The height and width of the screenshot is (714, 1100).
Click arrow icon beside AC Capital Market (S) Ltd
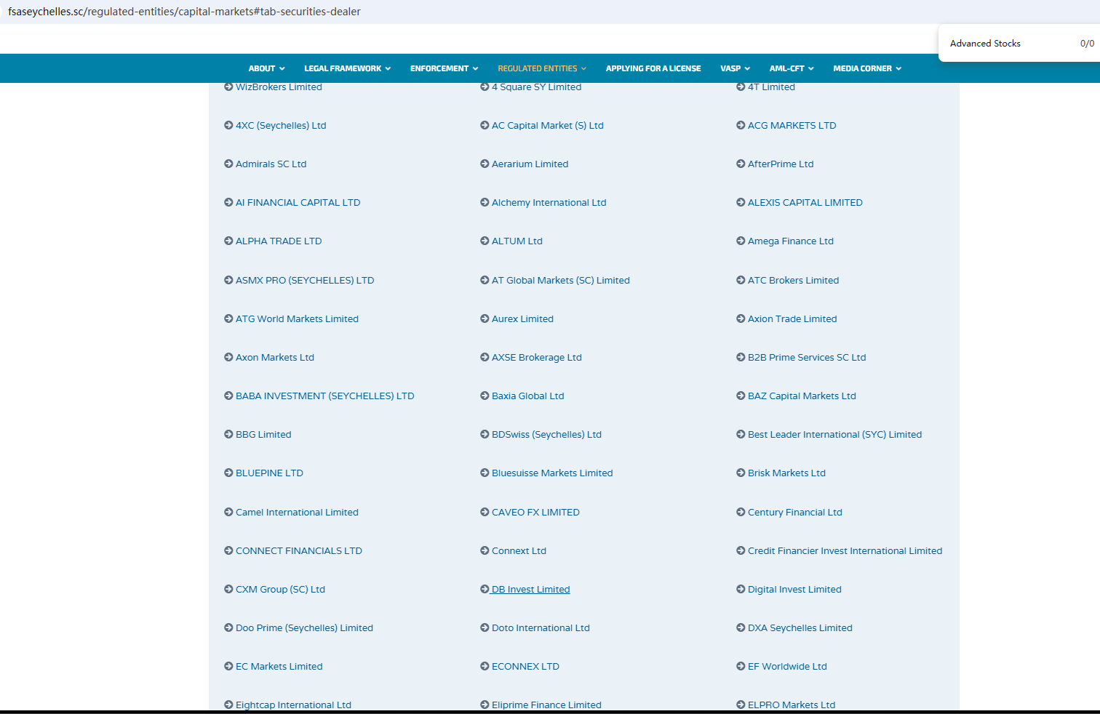(485, 126)
